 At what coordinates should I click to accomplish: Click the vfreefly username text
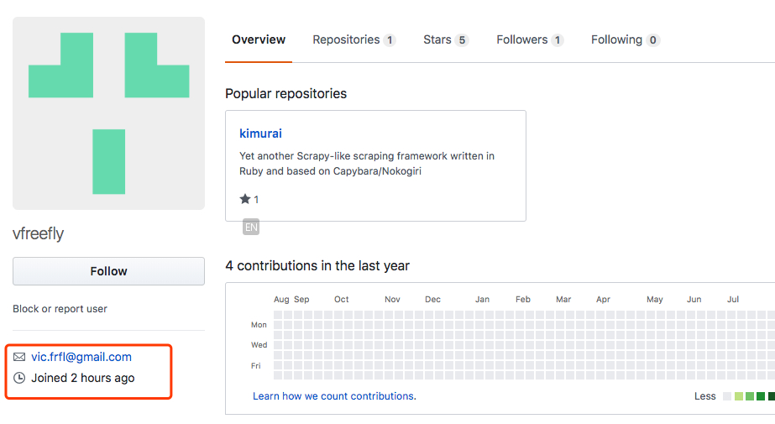pos(38,233)
